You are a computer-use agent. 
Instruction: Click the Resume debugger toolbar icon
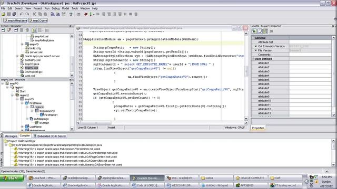[x=98, y=14]
